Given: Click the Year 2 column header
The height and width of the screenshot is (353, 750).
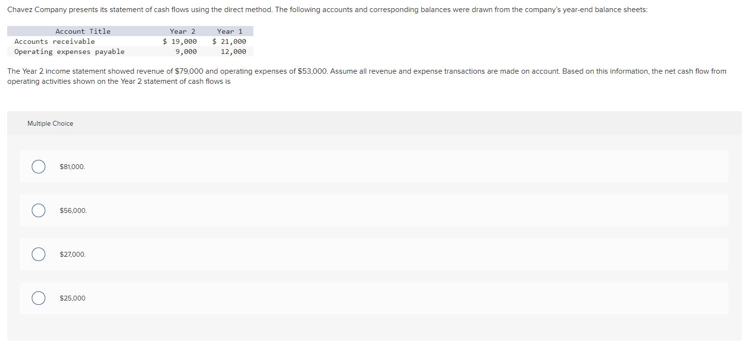Looking at the screenshot, I should click(x=182, y=31).
